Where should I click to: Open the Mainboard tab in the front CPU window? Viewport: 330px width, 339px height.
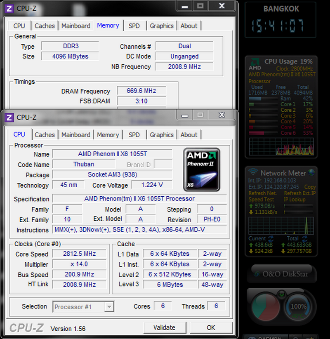click(x=76, y=135)
